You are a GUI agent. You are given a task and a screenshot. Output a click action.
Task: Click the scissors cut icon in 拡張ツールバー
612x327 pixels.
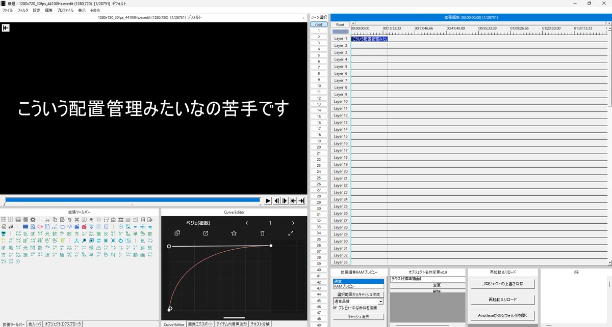pyautogui.click(x=47, y=220)
